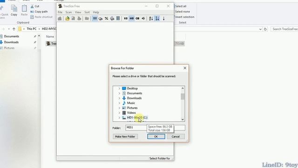Open the Scan menu in TreeSize

[68, 12]
